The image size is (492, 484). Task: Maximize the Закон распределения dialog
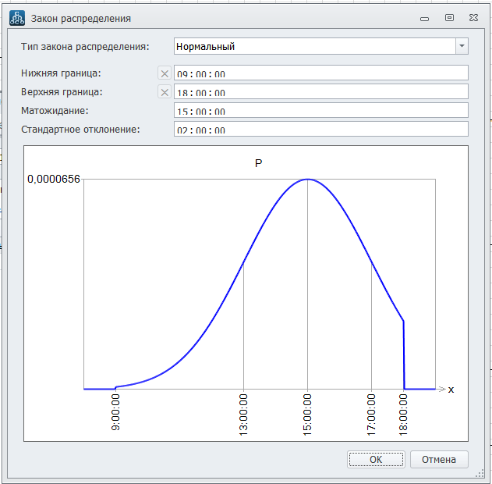449,17
